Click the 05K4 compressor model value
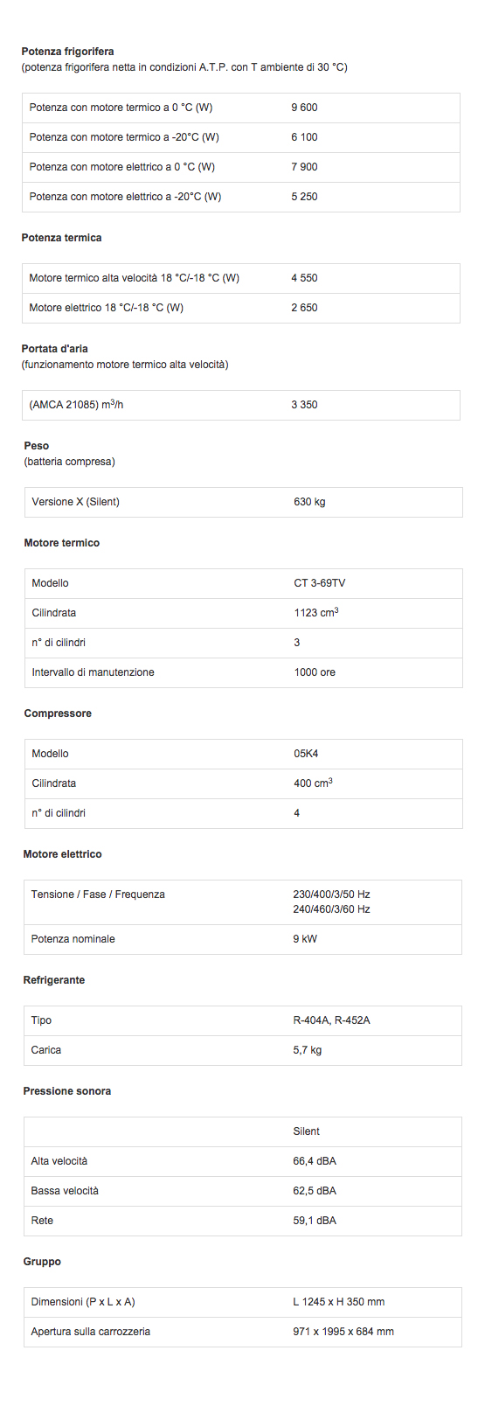 pyautogui.click(x=306, y=754)
